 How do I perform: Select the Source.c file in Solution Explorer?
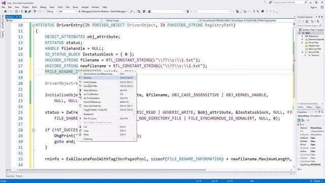pos(315,55)
